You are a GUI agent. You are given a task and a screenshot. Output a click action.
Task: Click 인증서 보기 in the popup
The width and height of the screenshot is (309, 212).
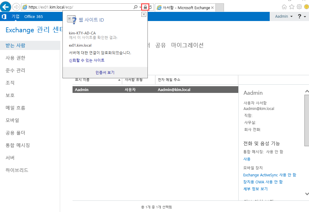(105, 72)
